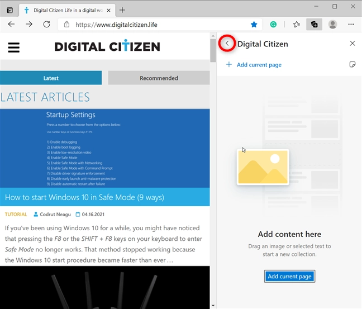Go back to previous page
This screenshot has width=362, height=309.
11,24
